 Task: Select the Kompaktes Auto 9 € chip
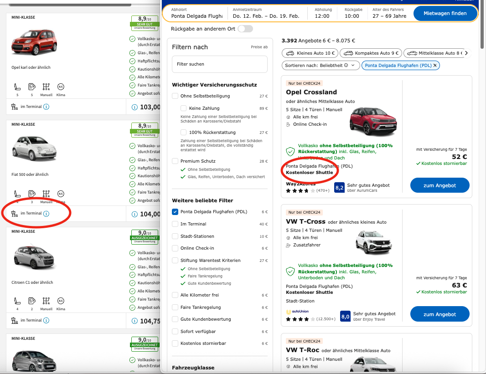(x=370, y=53)
